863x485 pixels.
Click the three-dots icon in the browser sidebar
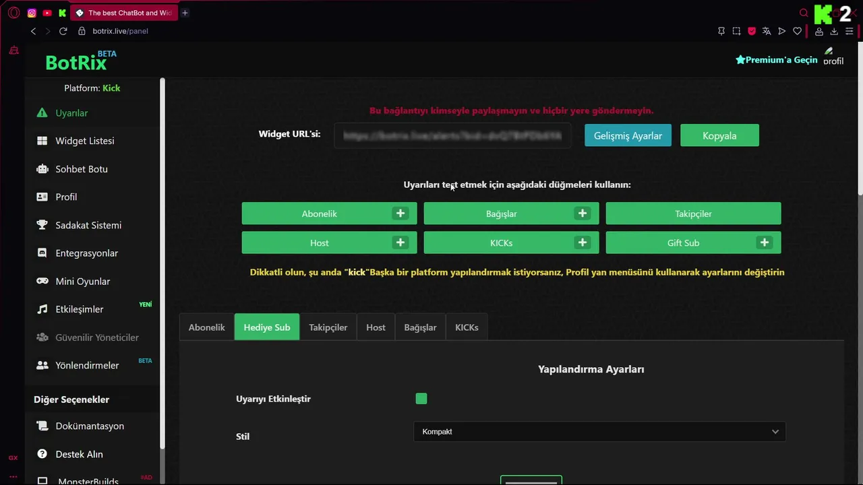tap(13, 476)
